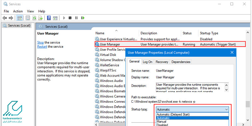This screenshot has width=252, height=126.
Task: Click services list vertical scrollbar thumb
Action: coord(248,104)
